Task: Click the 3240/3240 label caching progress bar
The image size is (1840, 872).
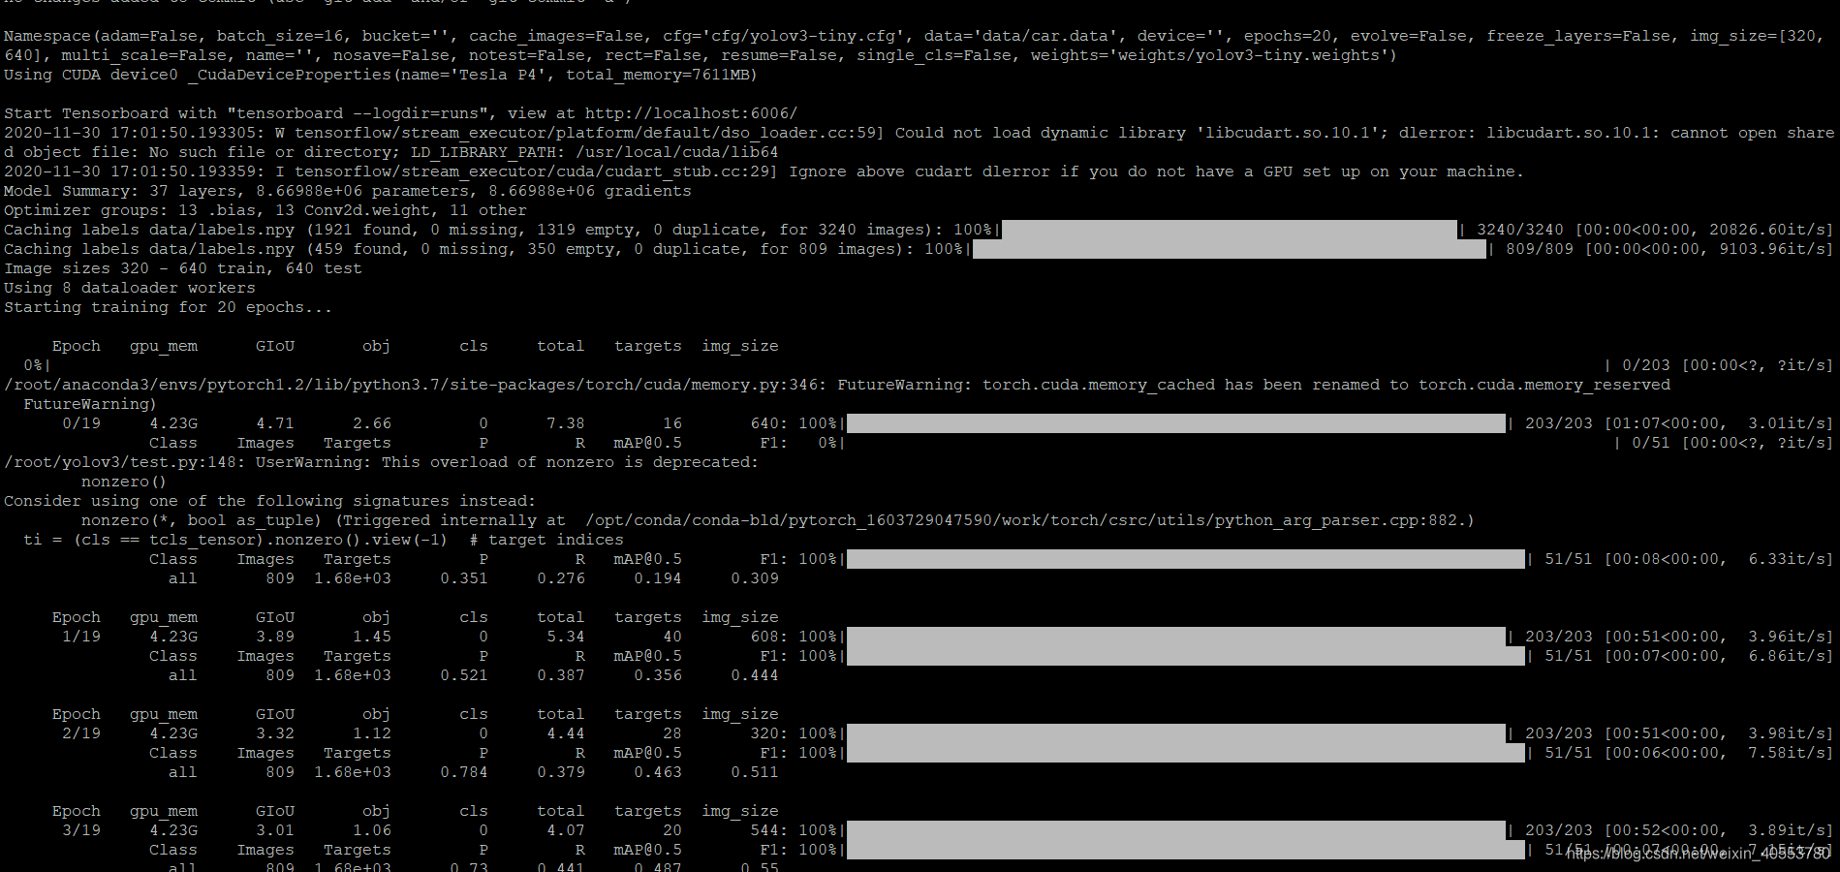Action: click(x=1230, y=230)
